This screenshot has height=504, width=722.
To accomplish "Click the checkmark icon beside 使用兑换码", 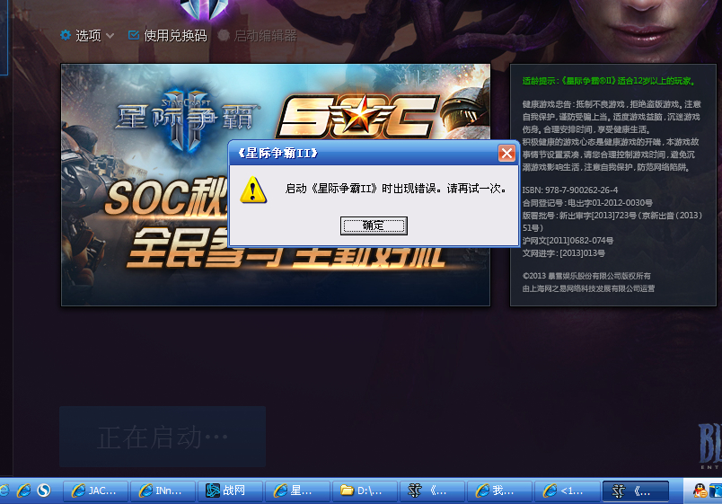I will pyautogui.click(x=134, y=35).
